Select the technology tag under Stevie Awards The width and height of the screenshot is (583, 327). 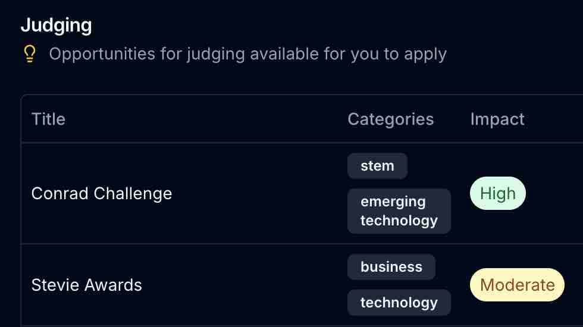point(399,303)
